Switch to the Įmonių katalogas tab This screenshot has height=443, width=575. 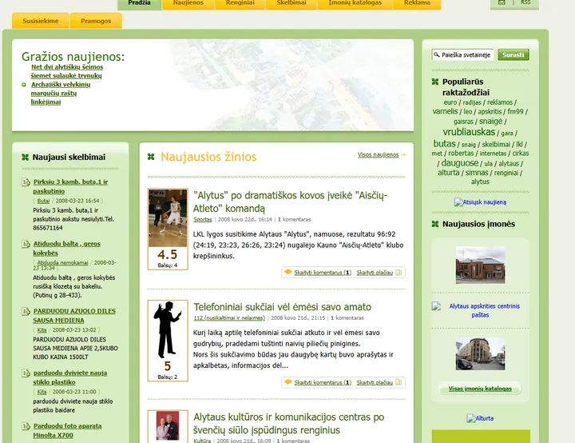point(355,3)
